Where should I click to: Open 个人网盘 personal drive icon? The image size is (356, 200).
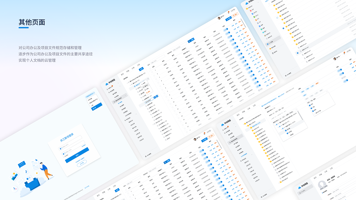tap(268, 44)
